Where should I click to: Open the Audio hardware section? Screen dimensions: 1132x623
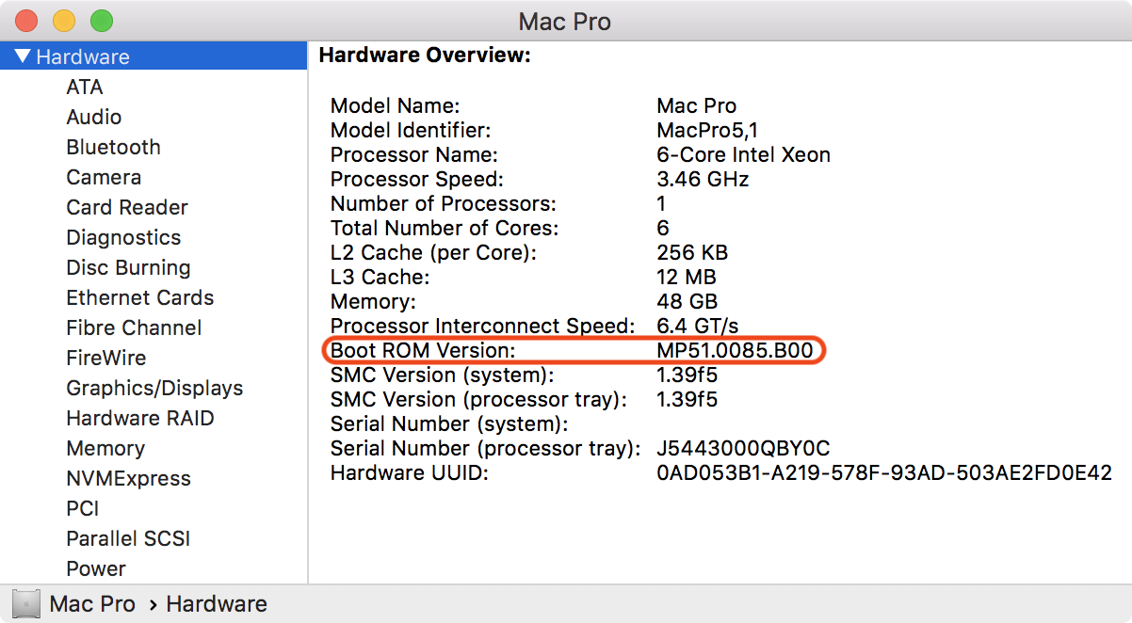click(94, 117)
